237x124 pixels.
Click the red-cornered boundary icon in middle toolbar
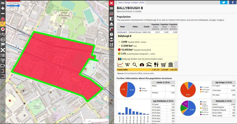point(111,29)
